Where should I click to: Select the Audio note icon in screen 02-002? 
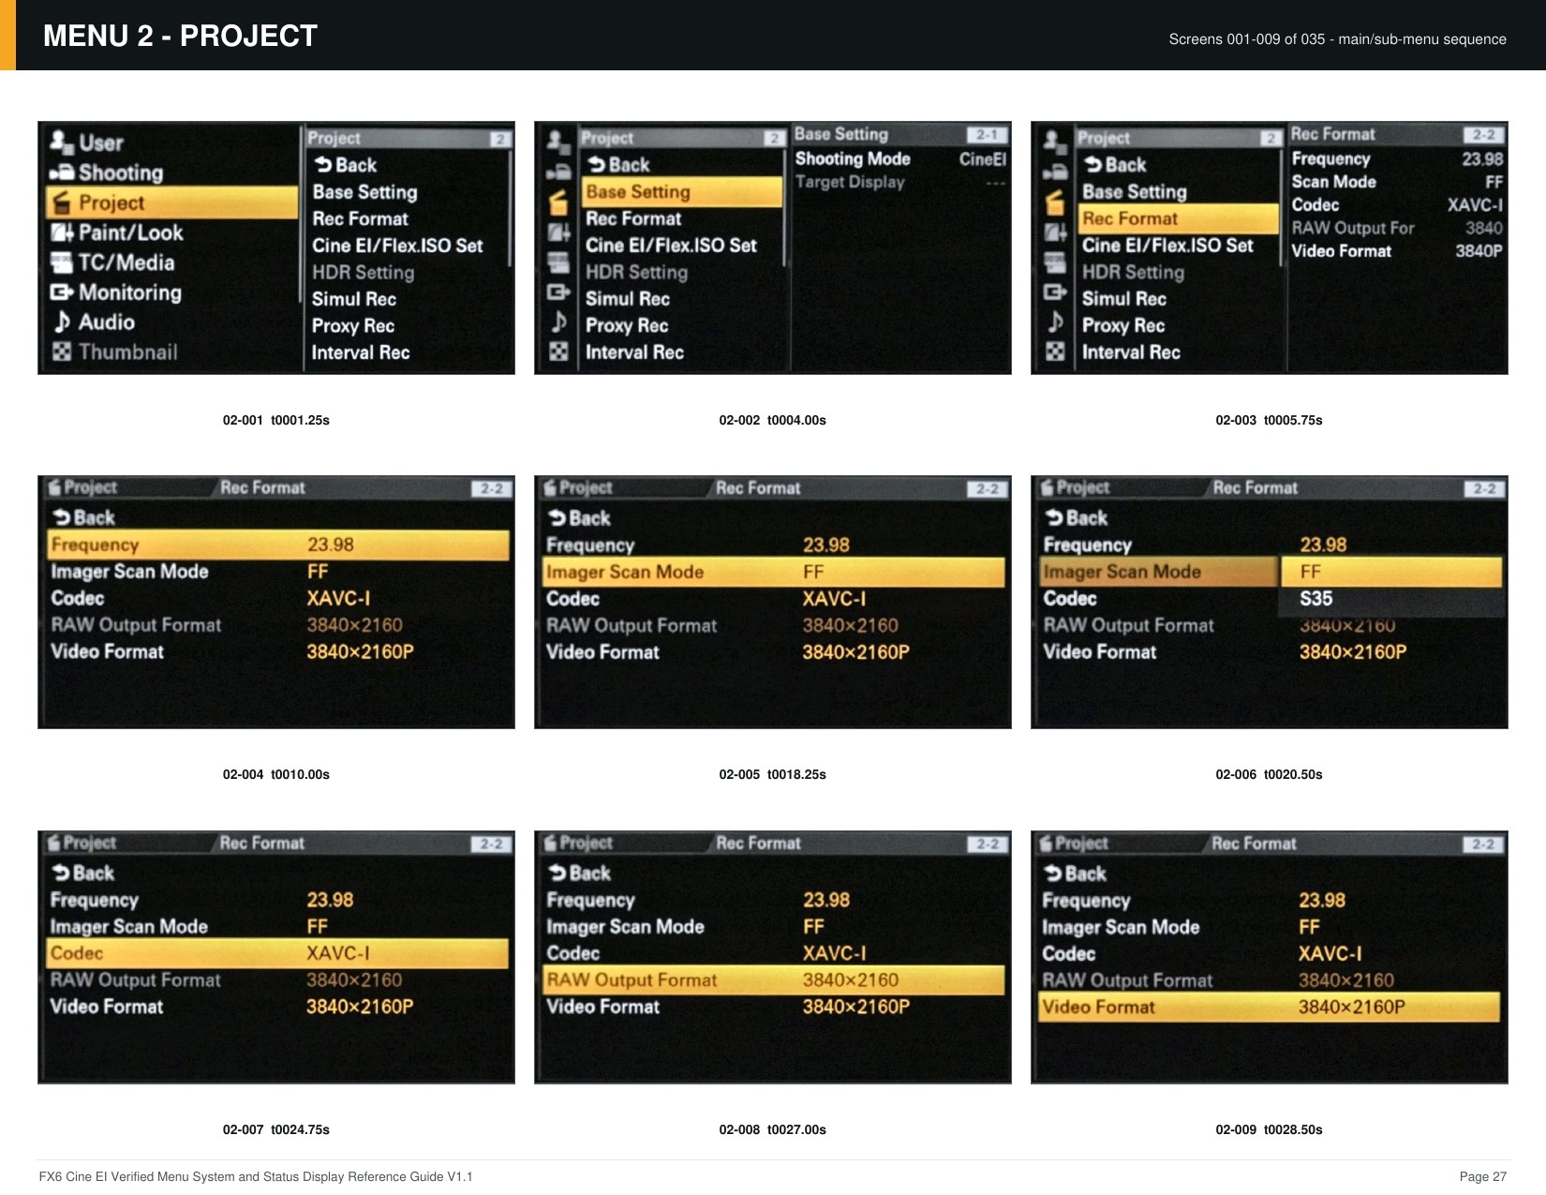point(558,321)
